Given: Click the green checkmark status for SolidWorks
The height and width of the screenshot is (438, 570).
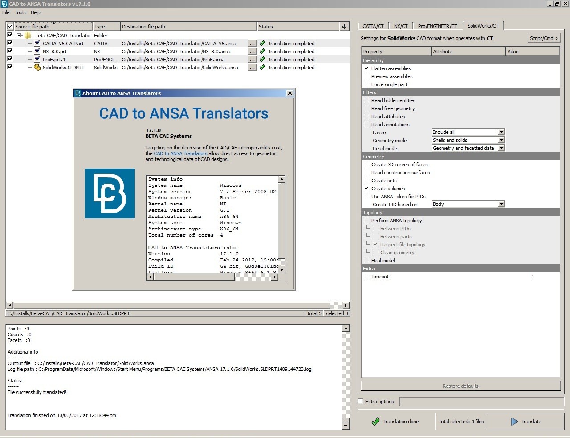Looking at the screenshot, I should point(262,68).
